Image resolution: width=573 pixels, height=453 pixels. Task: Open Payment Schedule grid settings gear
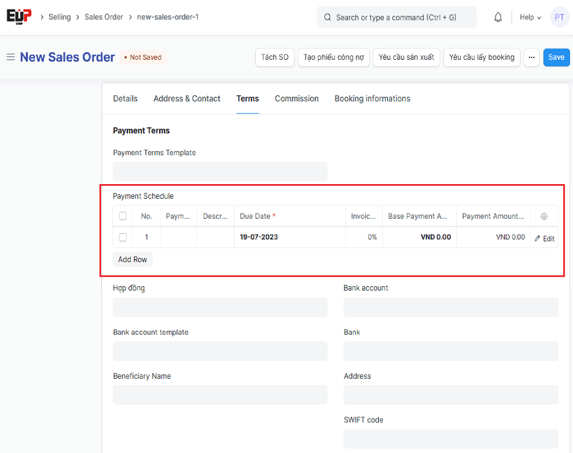pos(544,216)
